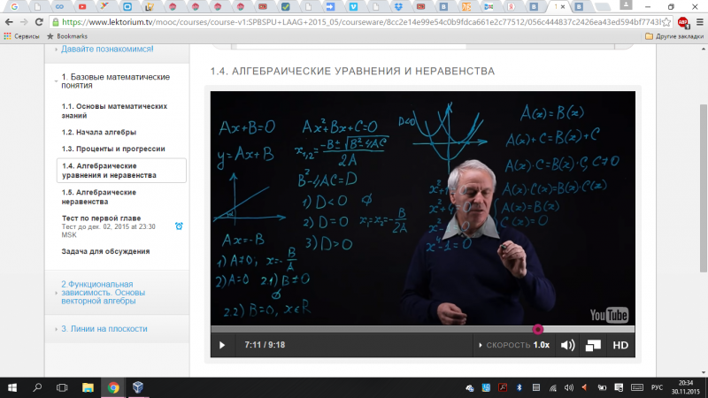Open section 1.5. Алгебраические неравенства

tap(99, 196)
